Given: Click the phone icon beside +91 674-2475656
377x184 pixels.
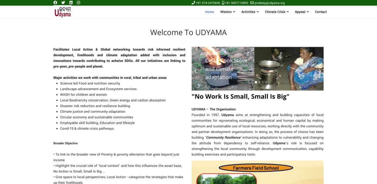Looking at the screenshot, I should pos(193,3).
